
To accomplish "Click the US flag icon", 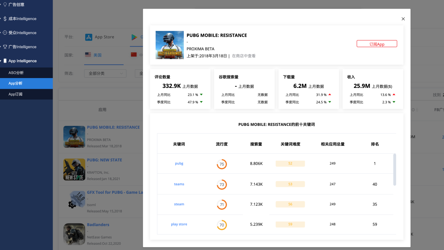I will point(88,55).
